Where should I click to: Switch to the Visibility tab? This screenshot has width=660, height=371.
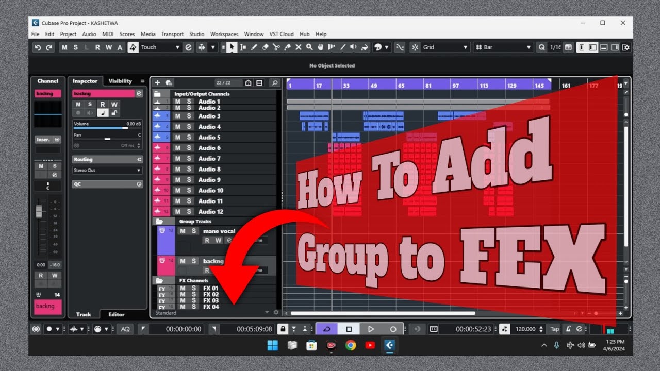[120, 81]
